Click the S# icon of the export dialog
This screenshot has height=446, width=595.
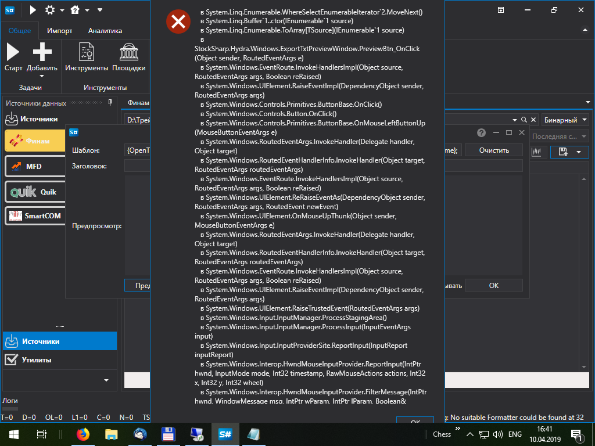click(74, 132)
